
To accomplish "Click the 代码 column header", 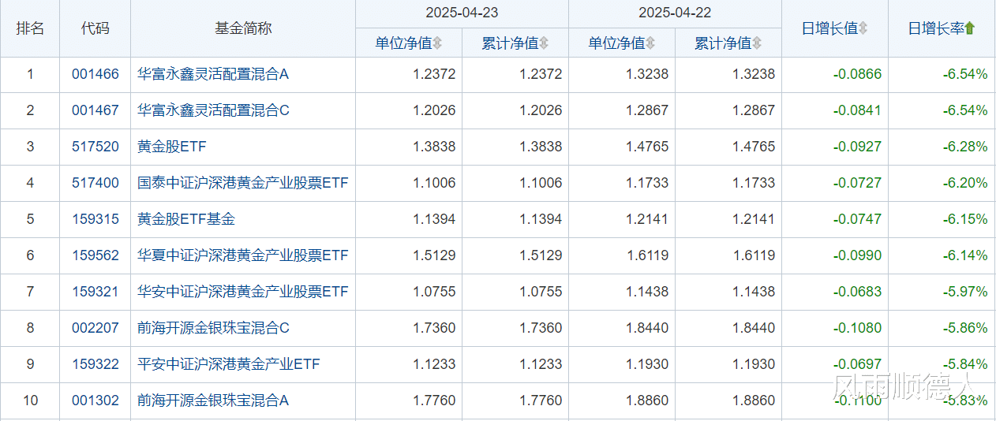I will [95, 28].
